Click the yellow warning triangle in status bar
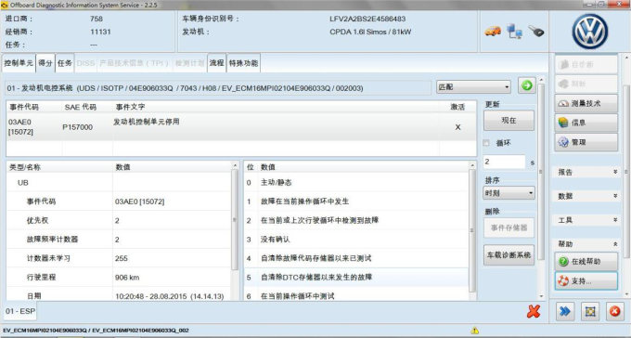This screenshot has width=631, height=338. point(475,331)
